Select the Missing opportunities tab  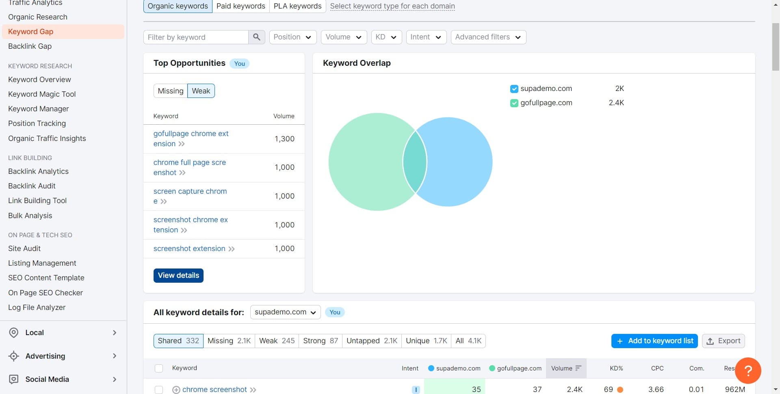point(170,91)
